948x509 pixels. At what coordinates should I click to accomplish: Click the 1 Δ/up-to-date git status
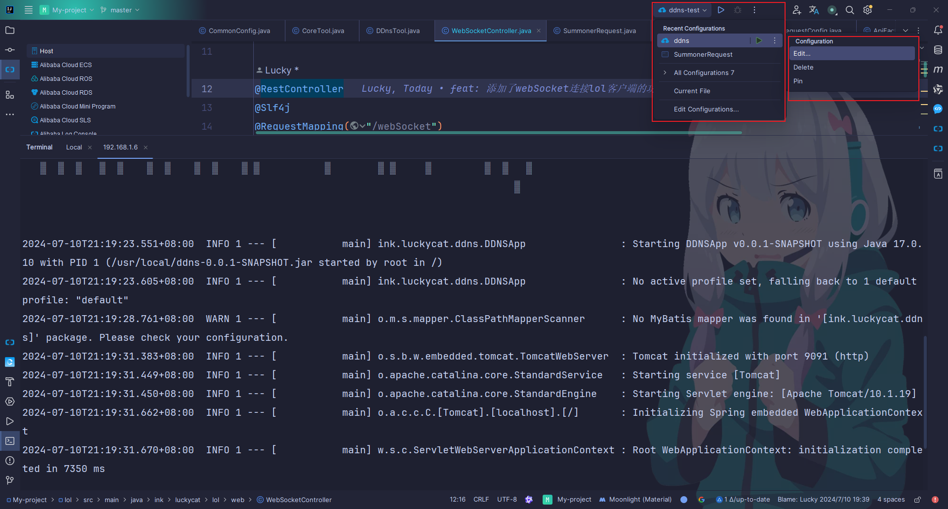[x=743, y=500]
